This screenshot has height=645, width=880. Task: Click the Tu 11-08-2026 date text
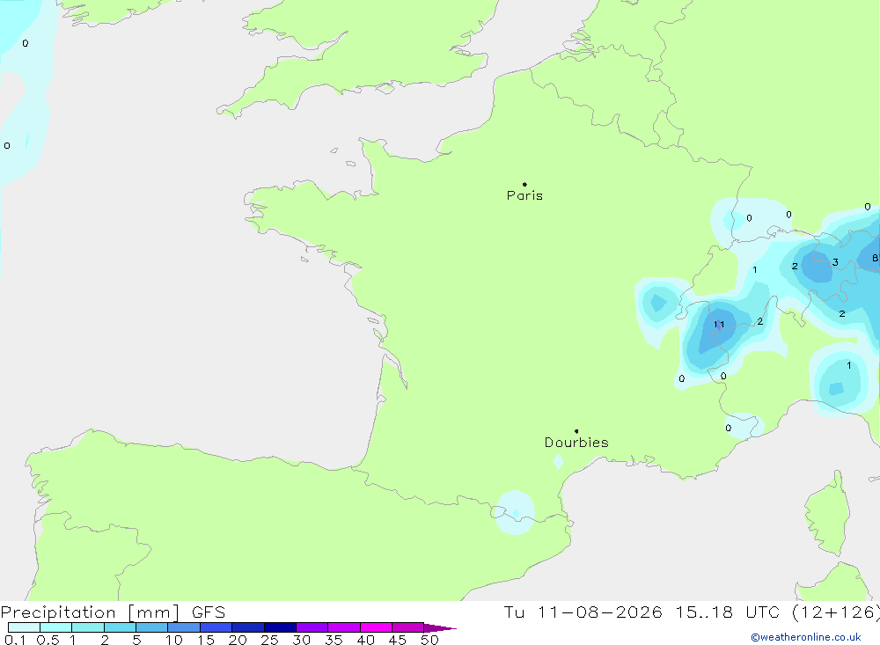[583, 612]
